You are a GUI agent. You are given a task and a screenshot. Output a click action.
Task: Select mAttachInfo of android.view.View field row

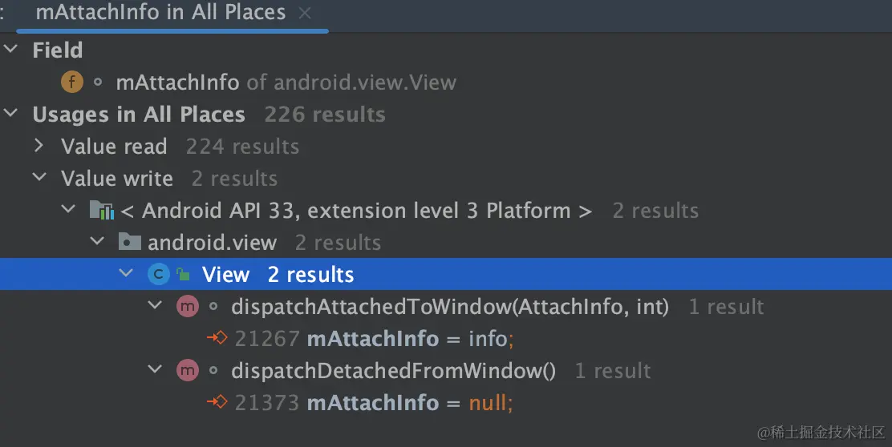click(286, 83)
